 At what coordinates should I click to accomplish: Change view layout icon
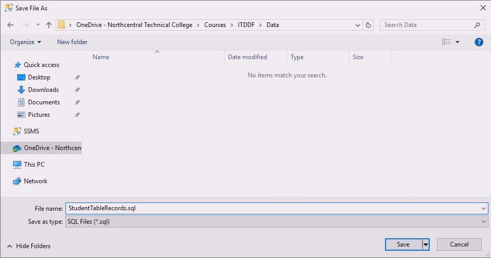click(x=446, y=42)
